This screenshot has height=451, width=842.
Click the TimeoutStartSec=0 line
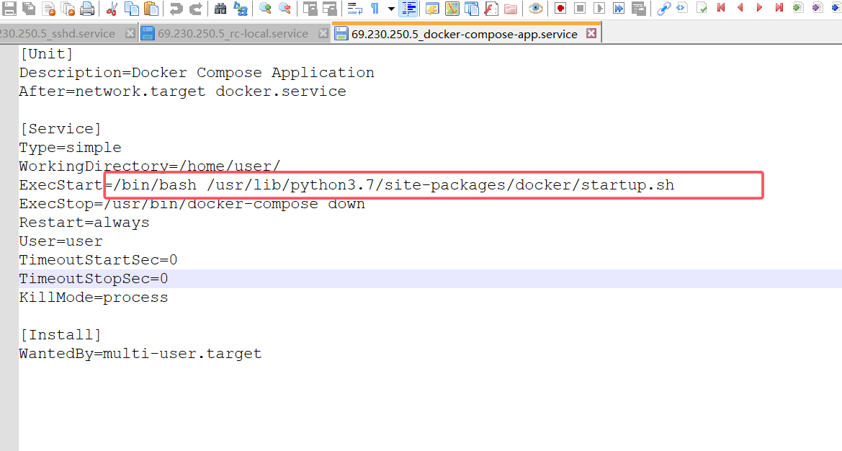coord(98,260)
